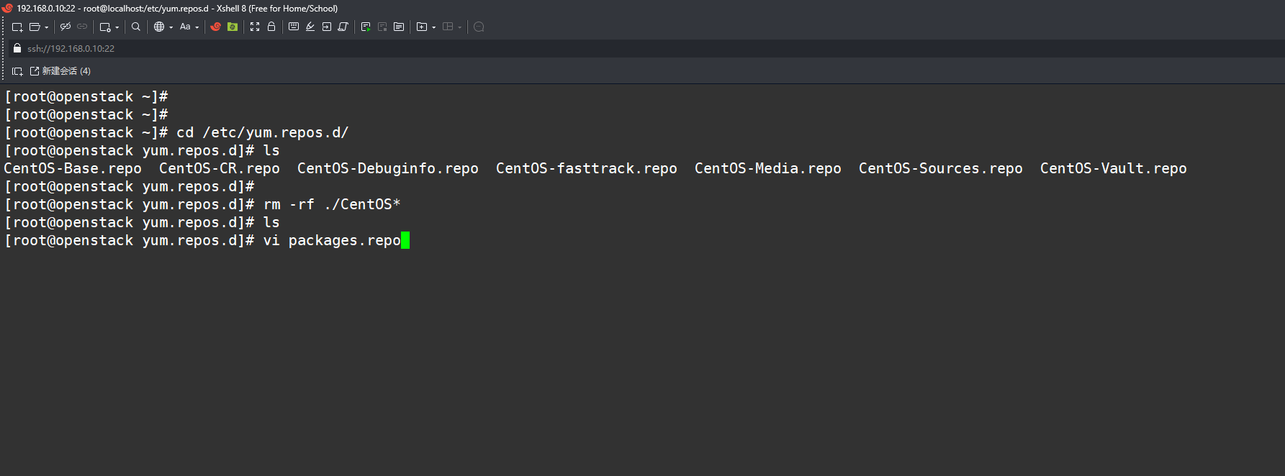Image resolution: width=1285 pixels, height=476 pixels.
Task: Open the 新建会话 (4) quick link
Action: (60, 71)
